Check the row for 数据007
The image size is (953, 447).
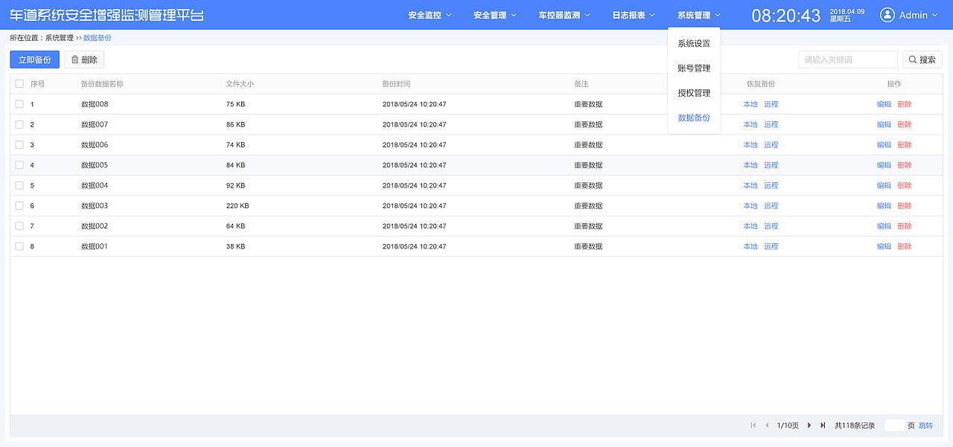pos(19,124)
